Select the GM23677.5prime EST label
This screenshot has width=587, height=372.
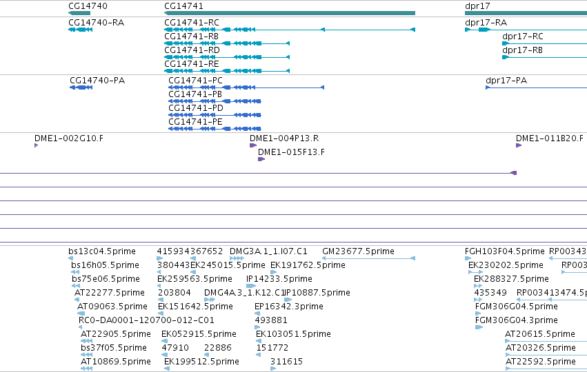pyautogui.click(x=358, y=251)
